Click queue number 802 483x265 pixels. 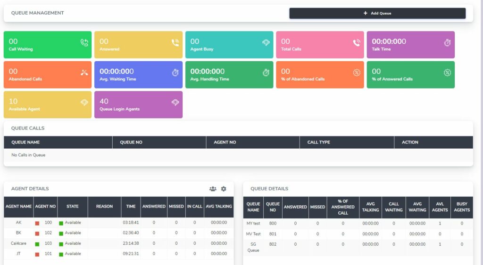[x=273, y=244]
